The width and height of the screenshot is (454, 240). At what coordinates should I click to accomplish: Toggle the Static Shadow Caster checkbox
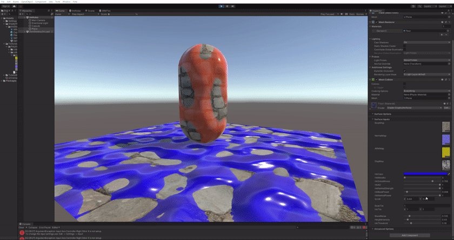404,46
